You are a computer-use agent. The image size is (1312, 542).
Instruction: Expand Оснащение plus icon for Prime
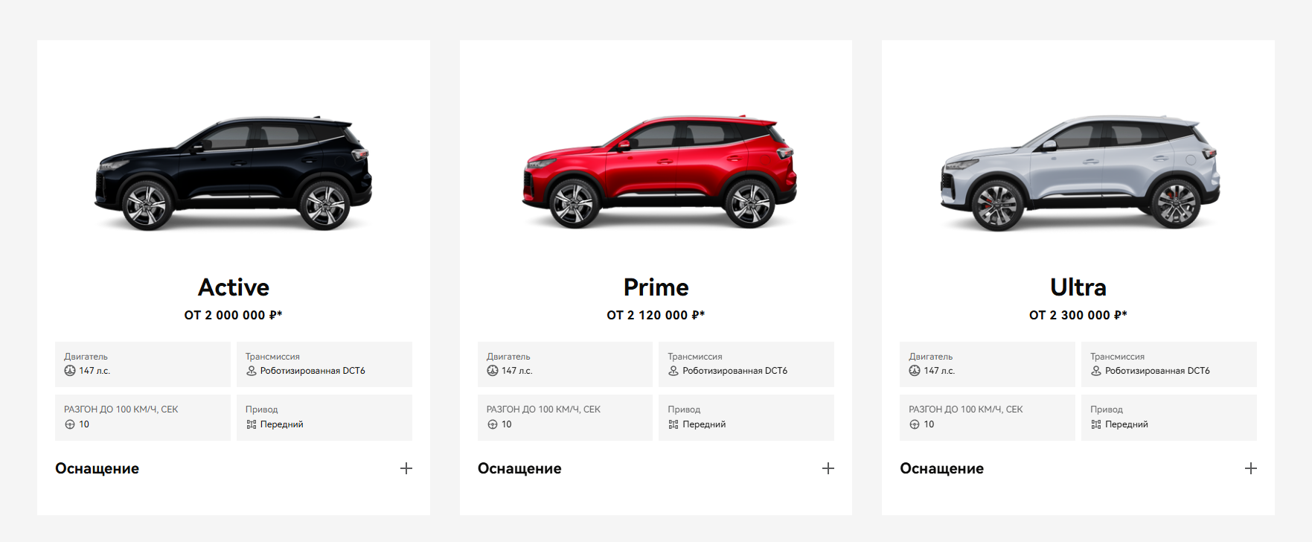coord(828,468)
